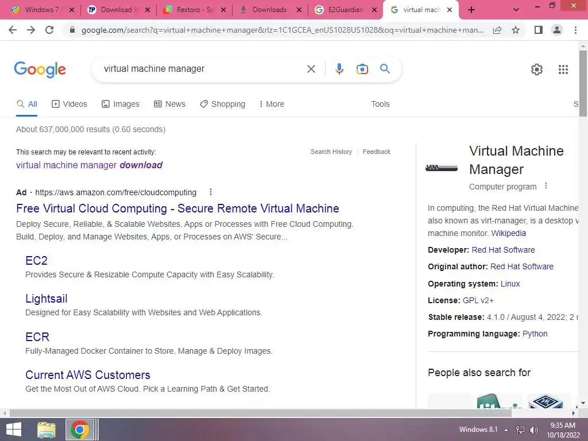
Task: Switch to the E2Guardian tab
Action: click(x=345, y=10)
